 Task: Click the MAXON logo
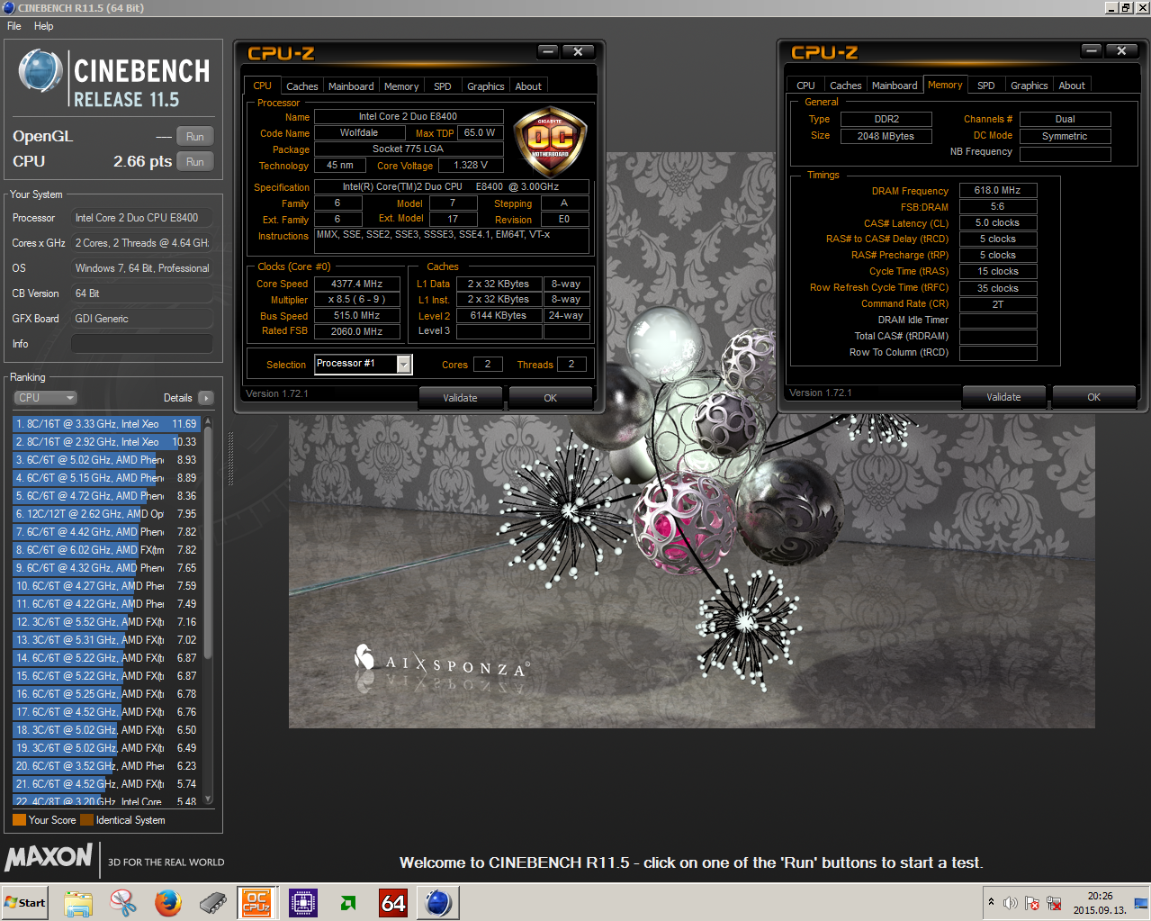[49, 857]
